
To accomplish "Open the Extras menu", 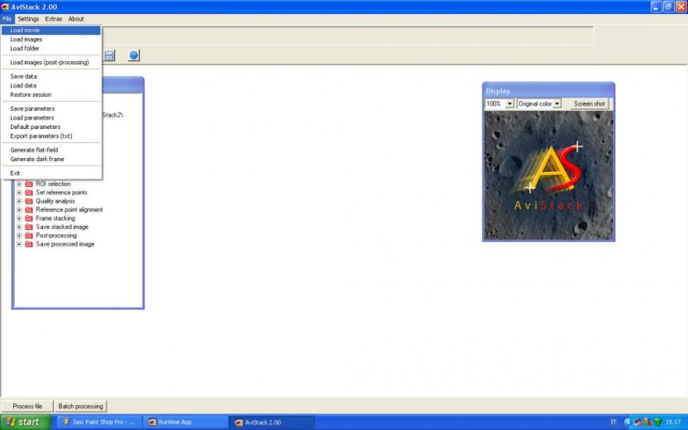I will point(53,19).
